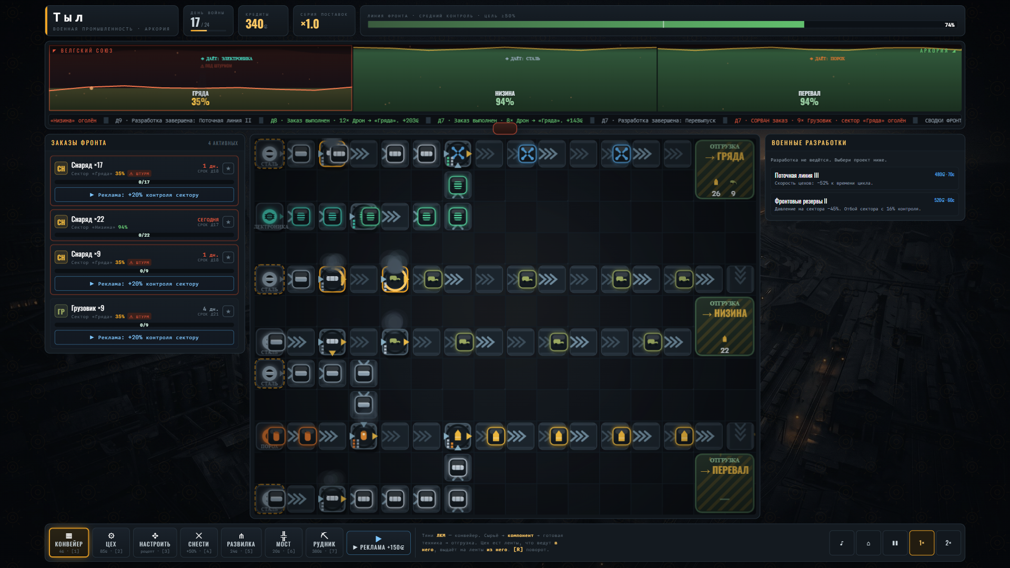Select the Гряда sector panel
Viewport: 1010px width, 568px height.
[200, 78]
